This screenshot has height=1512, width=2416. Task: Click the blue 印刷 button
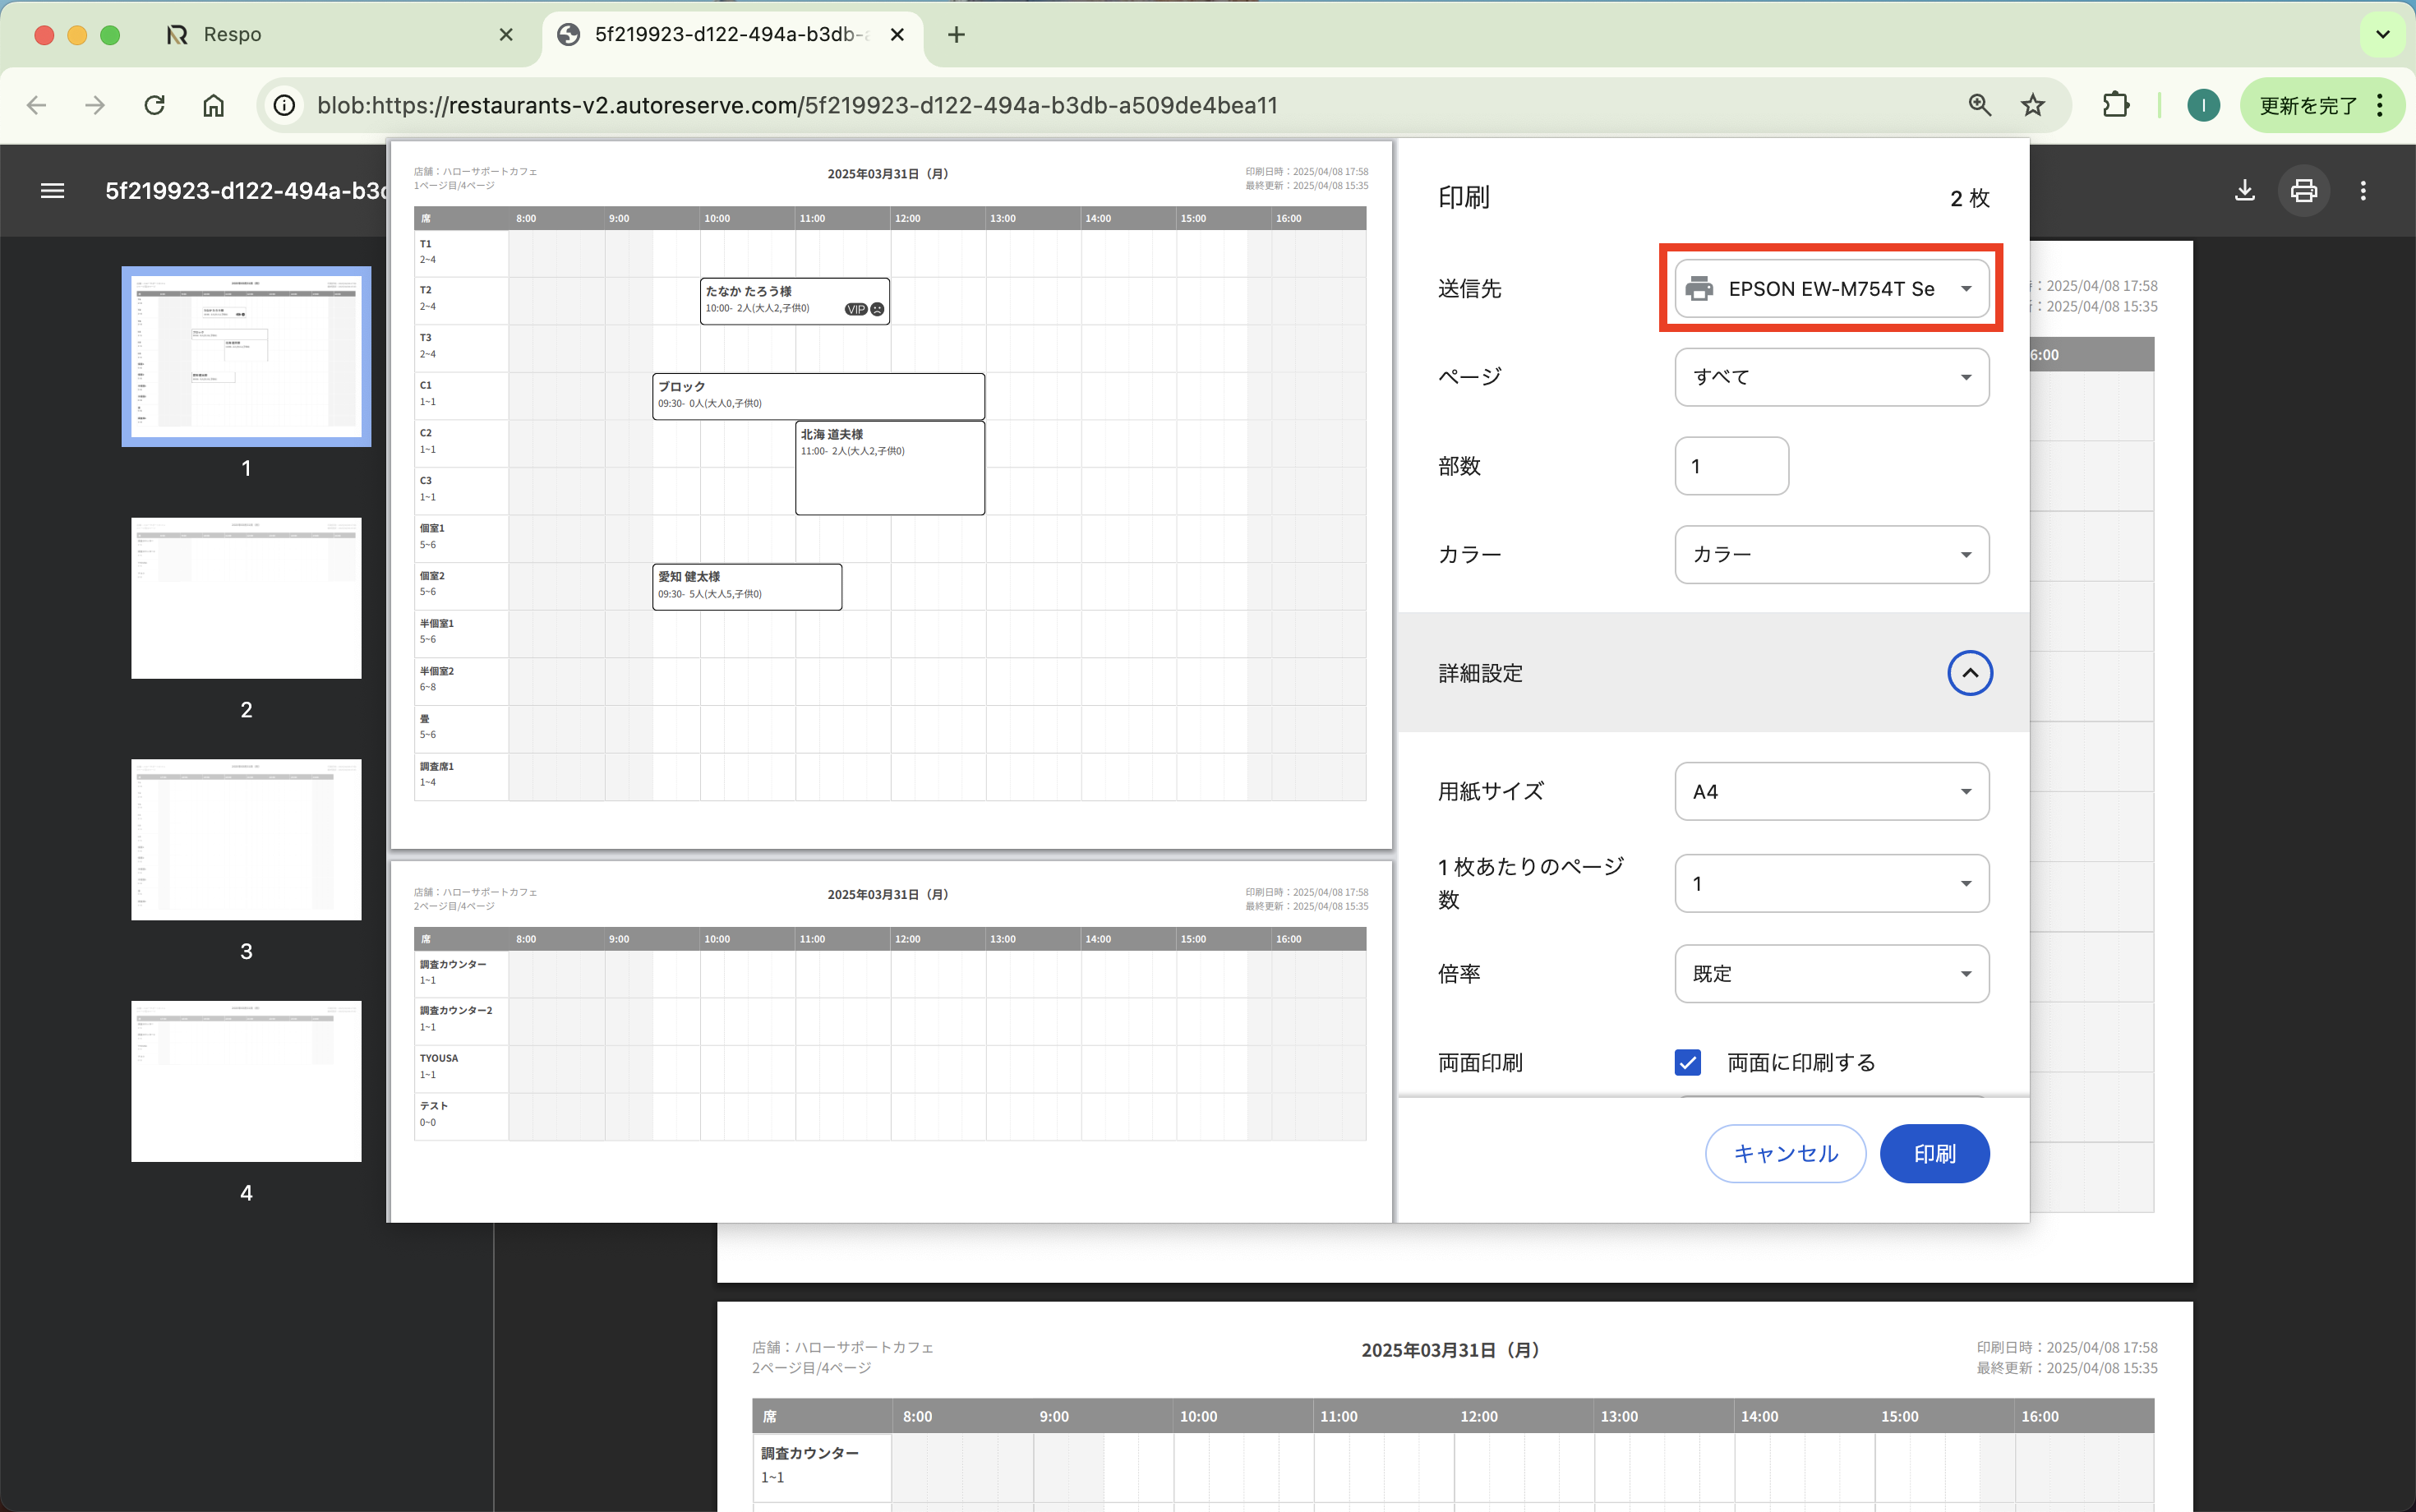[1934, 1153]
